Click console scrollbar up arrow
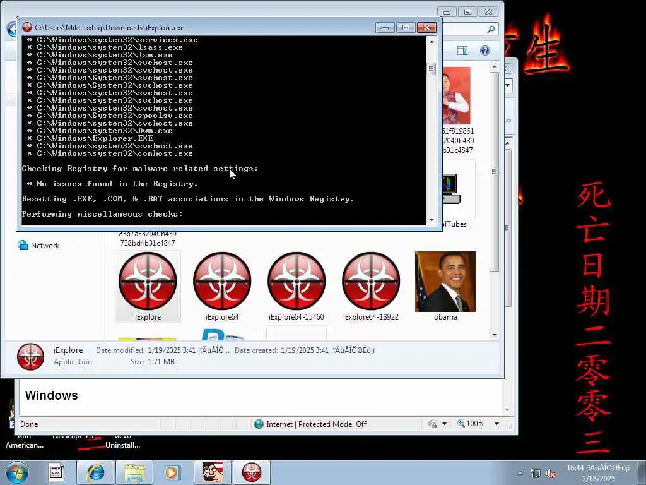Screen dimensions: 646x485 pos(432,42)
